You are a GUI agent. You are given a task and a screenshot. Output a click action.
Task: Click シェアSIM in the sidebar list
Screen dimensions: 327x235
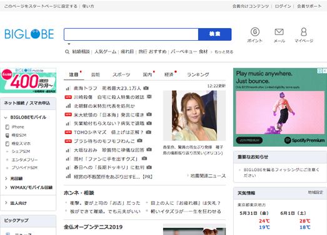click(21, 152)
